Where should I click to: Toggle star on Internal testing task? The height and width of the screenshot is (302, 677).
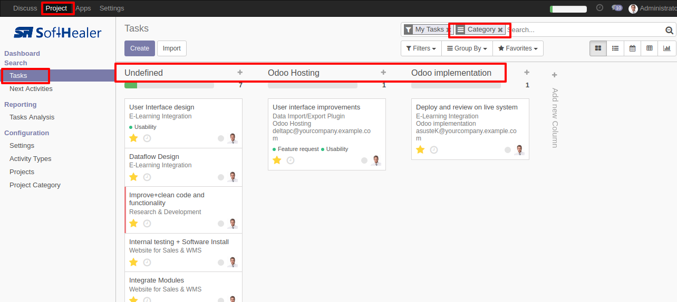133,262
